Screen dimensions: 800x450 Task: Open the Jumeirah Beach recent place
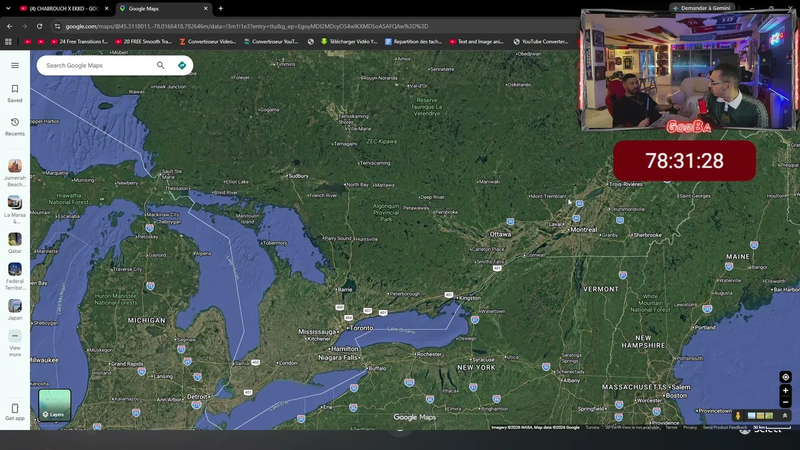[x=15, y=173]
